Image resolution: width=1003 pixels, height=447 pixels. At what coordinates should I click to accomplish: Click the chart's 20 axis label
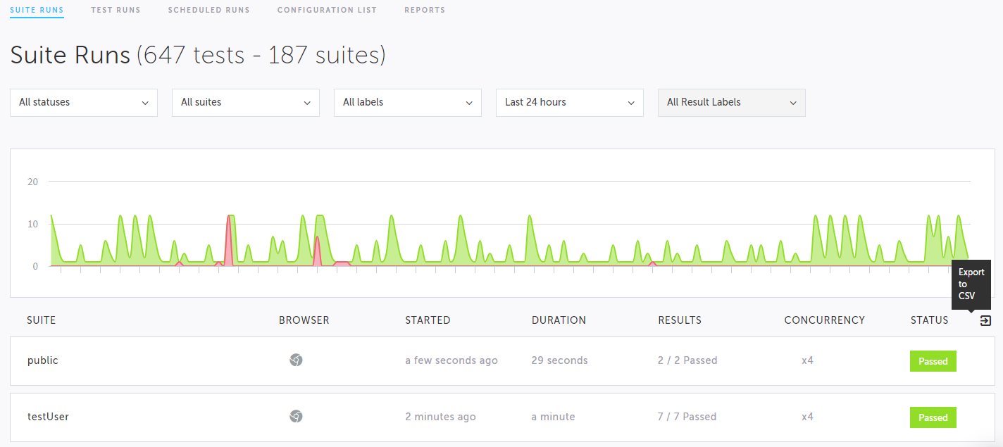pos(32,182)
